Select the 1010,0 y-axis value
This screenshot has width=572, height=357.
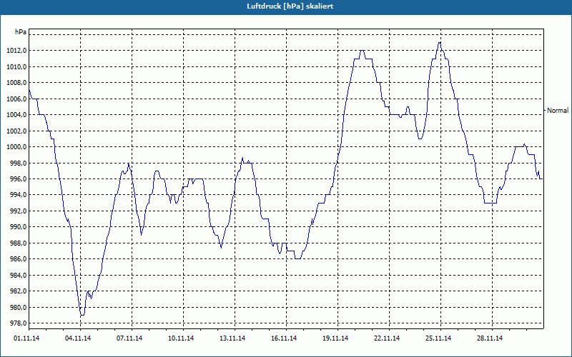[x=16, y=66]
